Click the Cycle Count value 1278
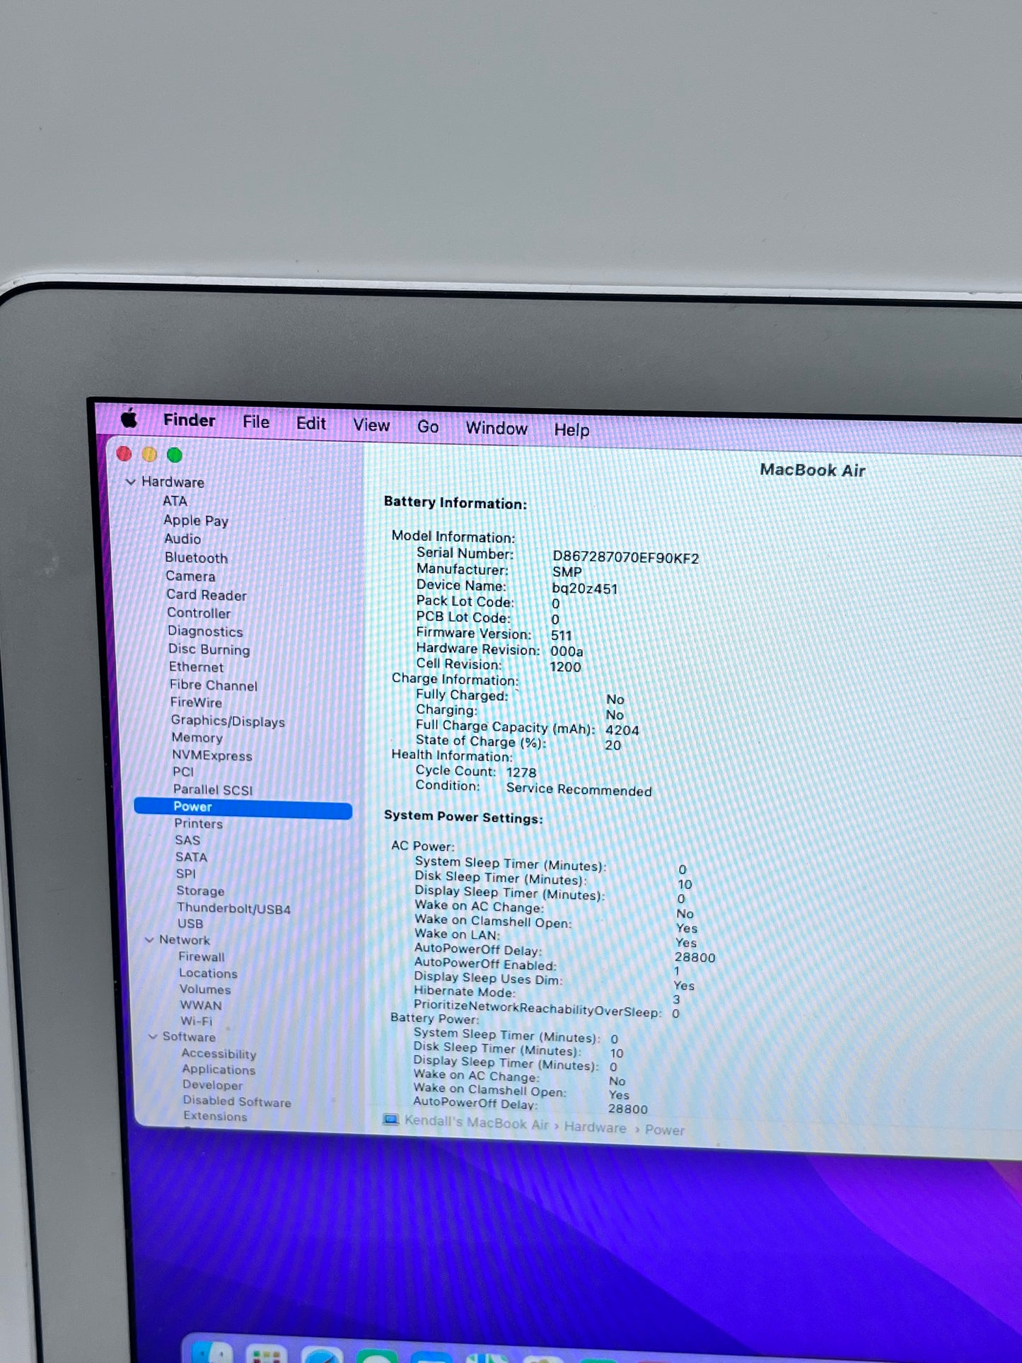This screenshot has height=1363, width=1022. [x=521, y=772]
